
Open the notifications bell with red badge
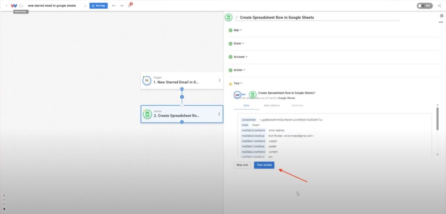(x=130, y=5)
